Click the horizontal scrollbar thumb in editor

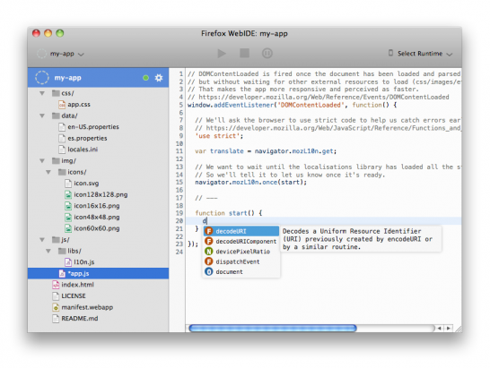point(273,328)
